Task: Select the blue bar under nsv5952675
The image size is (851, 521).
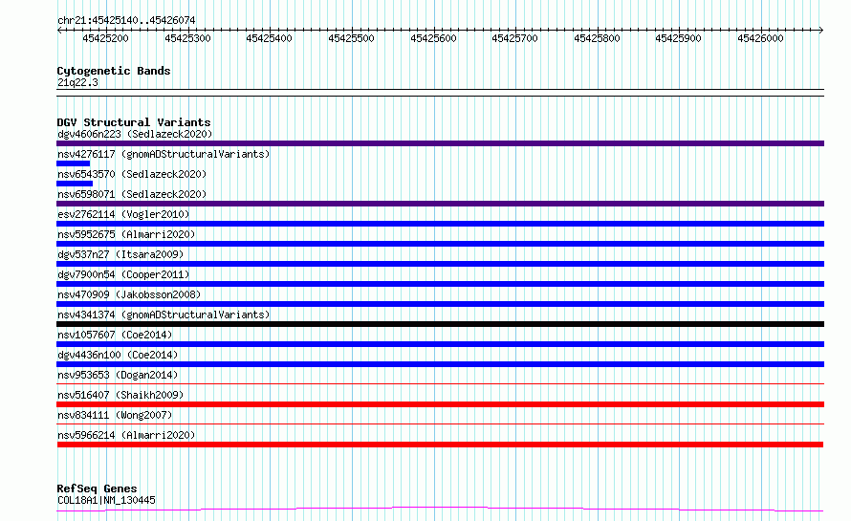Action: (x=440, y=244)
